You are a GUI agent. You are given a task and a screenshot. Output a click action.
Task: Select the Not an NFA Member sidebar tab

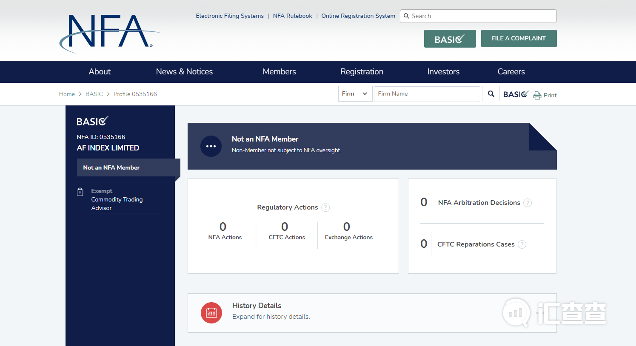tap(128, 167)
